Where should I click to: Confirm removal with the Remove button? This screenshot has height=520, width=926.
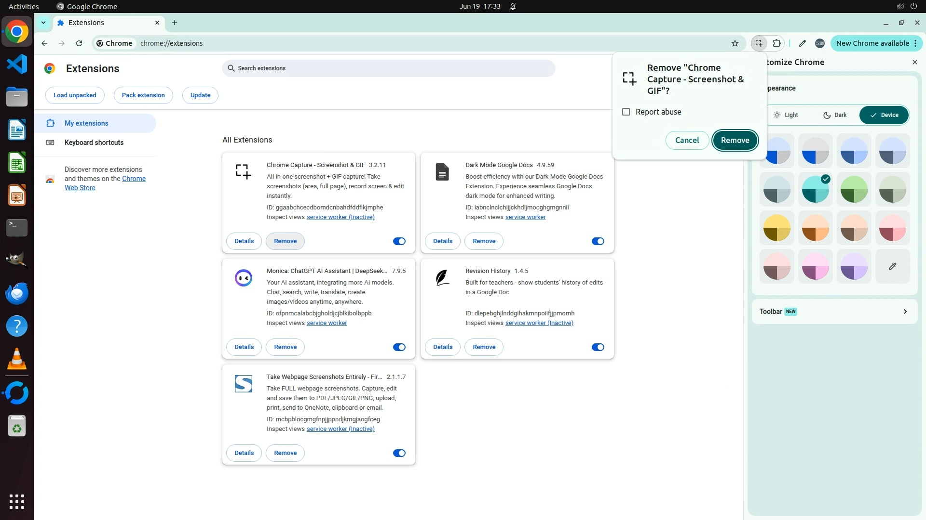(x=735, y=140)
